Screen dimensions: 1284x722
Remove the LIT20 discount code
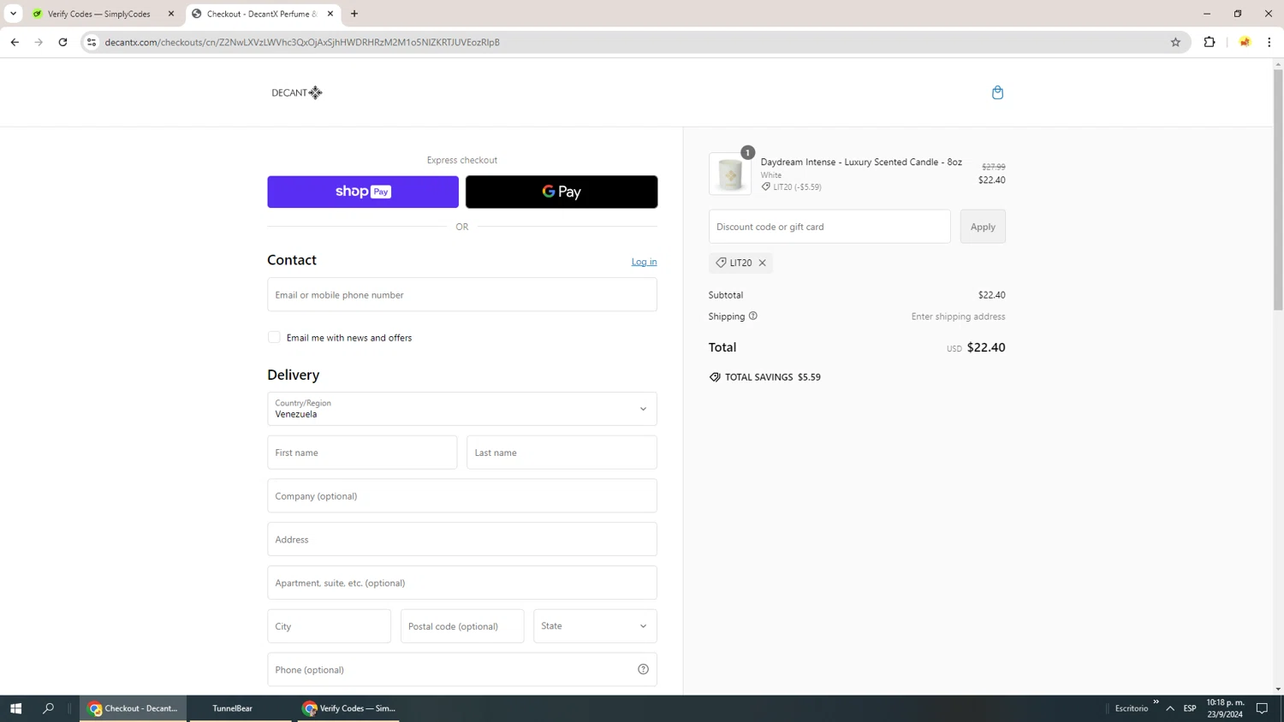coord(762,263)
